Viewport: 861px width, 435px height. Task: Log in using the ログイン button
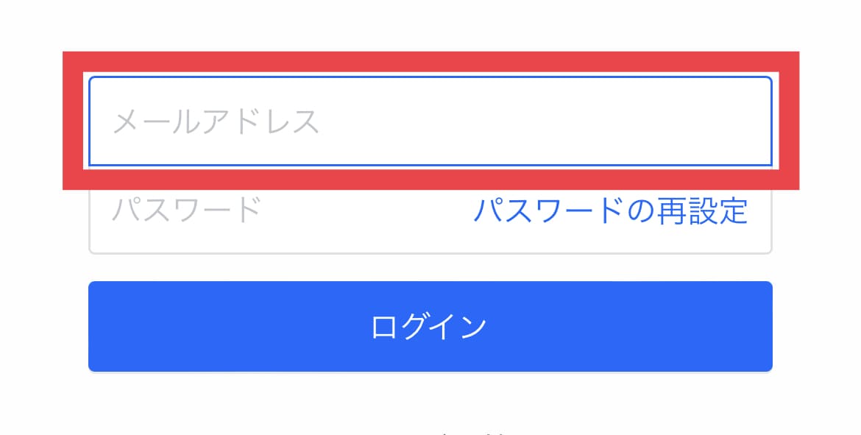(431, 326)
